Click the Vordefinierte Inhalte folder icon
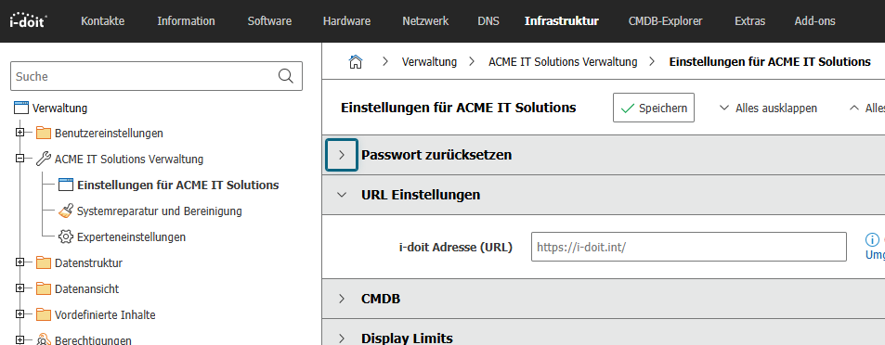Image resolution: width=885 pixels, height=345 pixels. [44, 315]
